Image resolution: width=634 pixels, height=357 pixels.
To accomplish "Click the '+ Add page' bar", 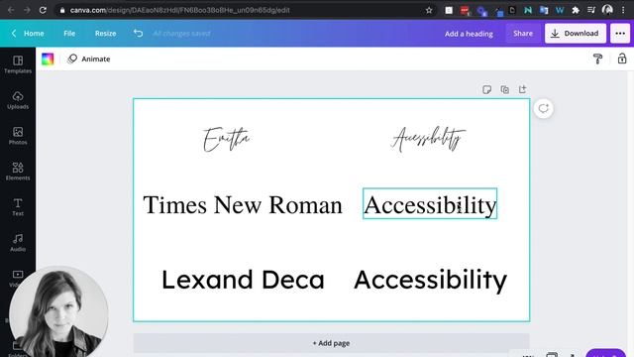I will point(331,343).
